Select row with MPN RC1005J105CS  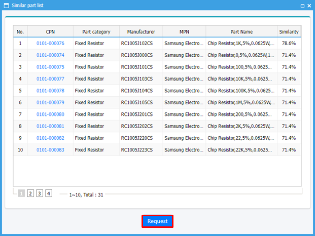click(x=141, y=103)
